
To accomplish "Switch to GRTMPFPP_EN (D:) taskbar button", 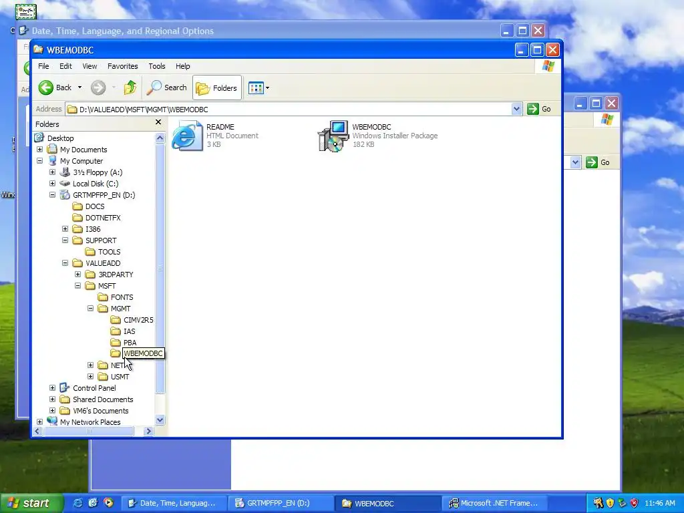I will (x=281, y=503).
